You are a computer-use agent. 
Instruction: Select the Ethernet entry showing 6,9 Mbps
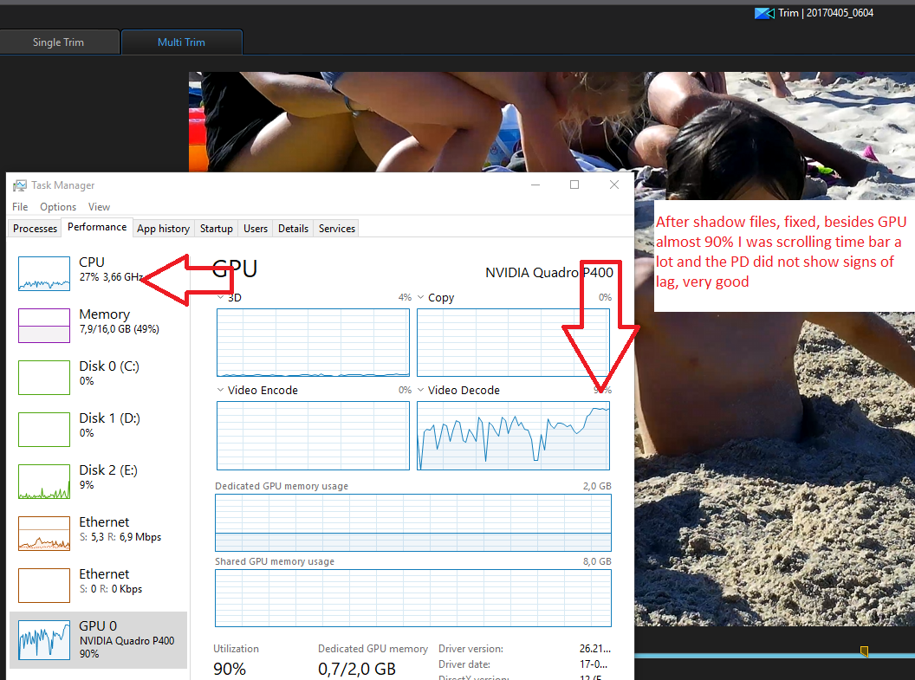(98, 533)
